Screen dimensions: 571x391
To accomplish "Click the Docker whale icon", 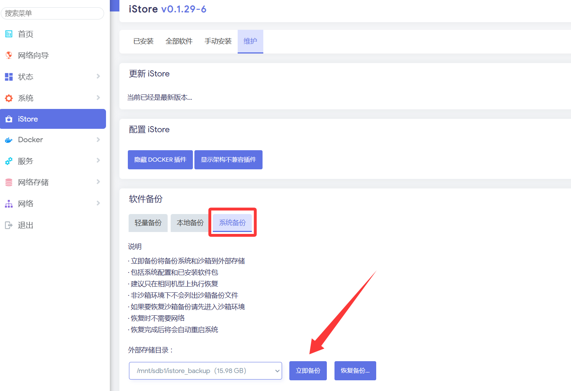I will click(9, 140).
